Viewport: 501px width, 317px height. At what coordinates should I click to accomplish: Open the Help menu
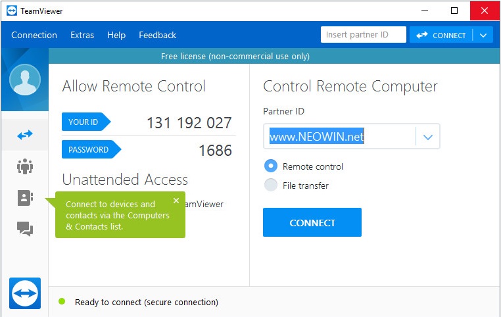pyautogui.click(x=116, y=36)
